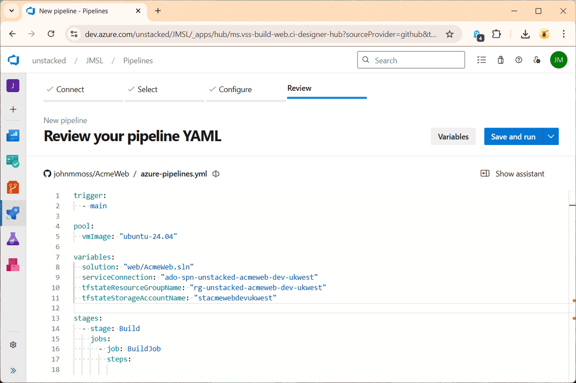Open the browser downloads icon
The height and width of the screenshot is (383, 576).
[525, 34]
